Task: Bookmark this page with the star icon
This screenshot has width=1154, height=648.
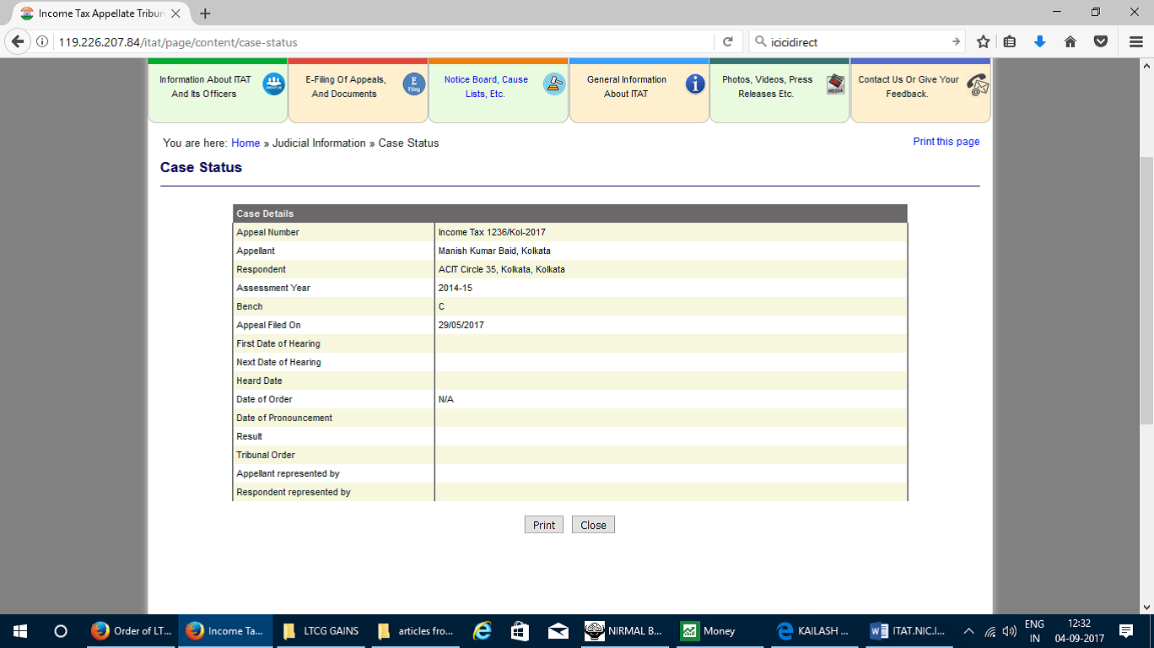Action: click(983, 42)
